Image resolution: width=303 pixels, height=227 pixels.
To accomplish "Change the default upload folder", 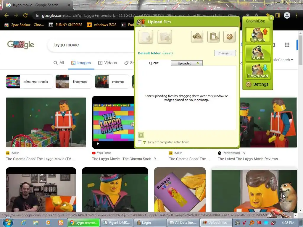I will coord(225,53).
